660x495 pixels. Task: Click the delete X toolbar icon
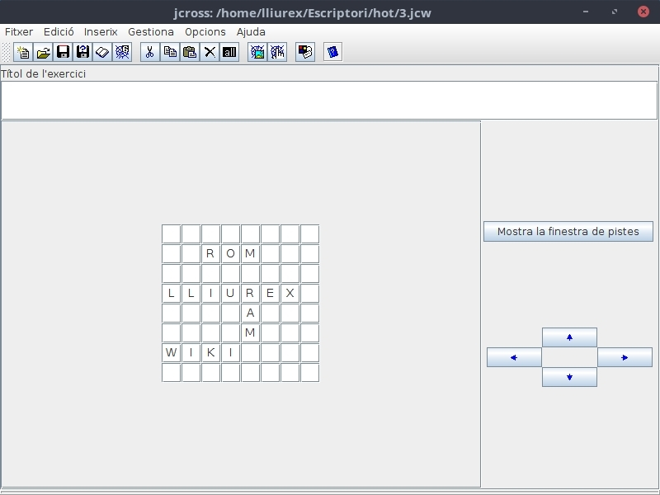[210, 52]
